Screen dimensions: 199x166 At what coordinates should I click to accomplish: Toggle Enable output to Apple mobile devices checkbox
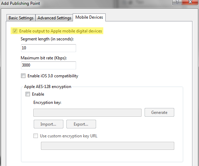pyautogui.click(x=15, y=31)
